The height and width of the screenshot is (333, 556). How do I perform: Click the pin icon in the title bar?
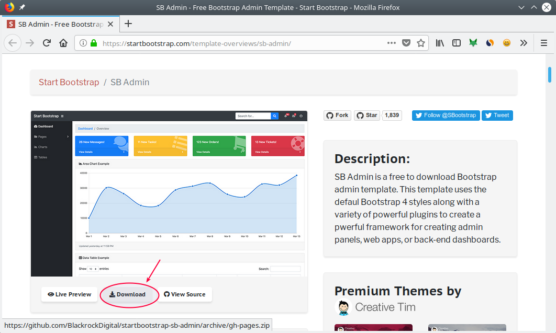[21, 7]
